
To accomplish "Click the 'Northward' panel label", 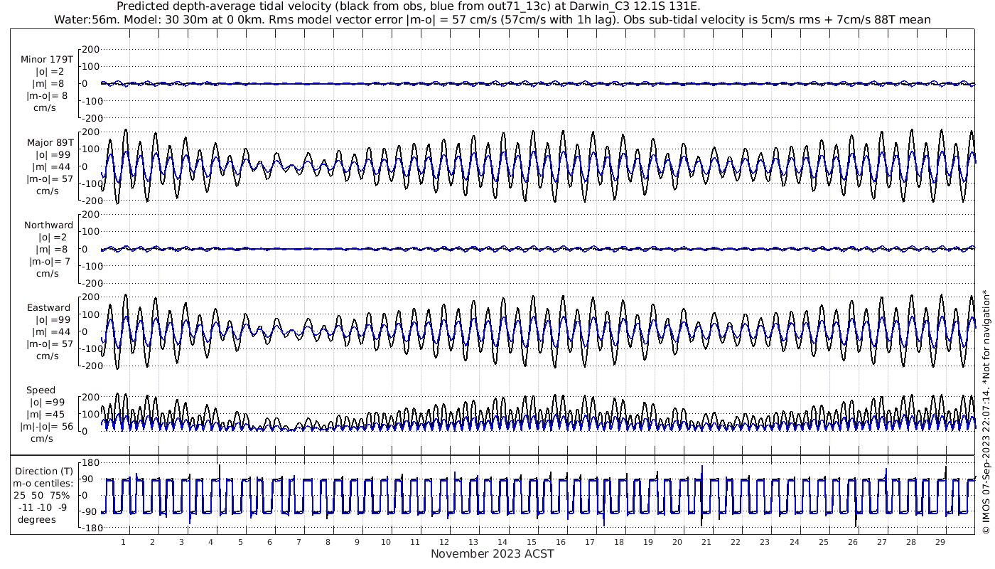I will point(48,225).
